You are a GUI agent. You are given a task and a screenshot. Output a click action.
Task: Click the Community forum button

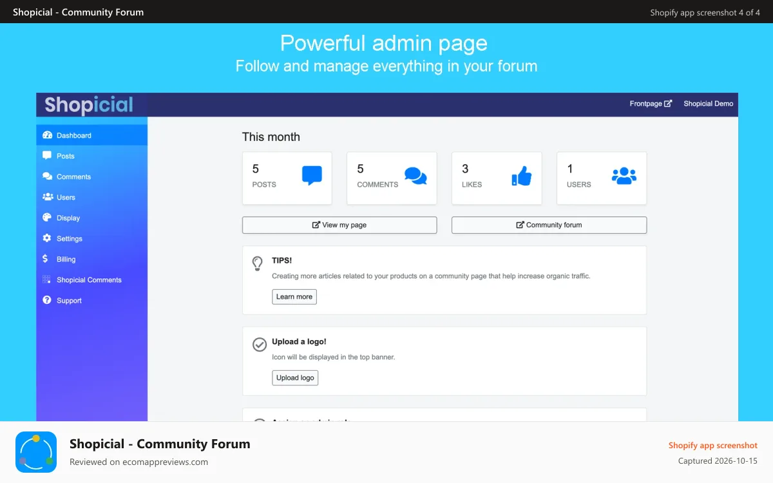[x=549, y=225]
